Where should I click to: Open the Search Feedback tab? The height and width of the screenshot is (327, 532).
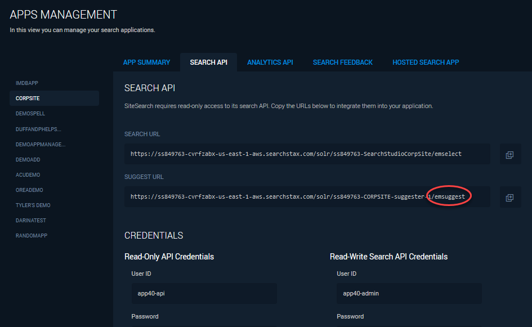tap(343, 62)
